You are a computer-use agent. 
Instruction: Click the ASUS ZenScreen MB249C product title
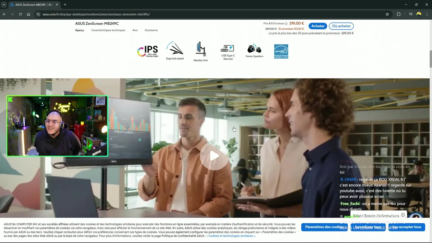coord(97,24)
